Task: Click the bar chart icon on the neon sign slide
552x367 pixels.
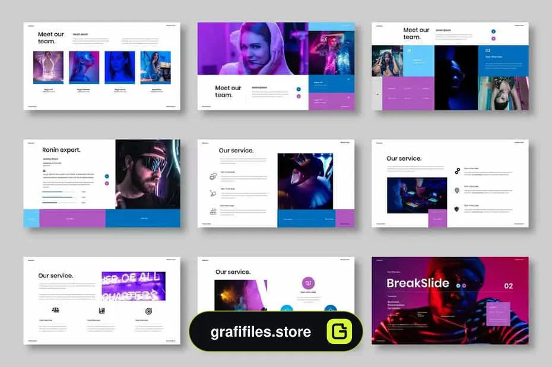Action: pos(101,311)
